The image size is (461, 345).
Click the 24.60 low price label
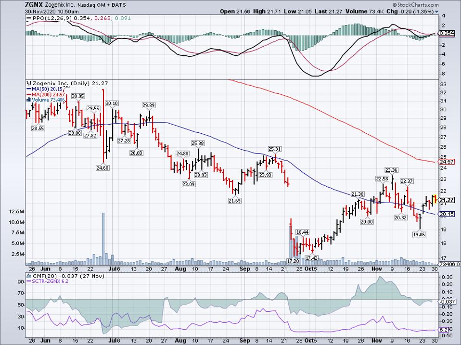pyautogui.click(x=102, y=168)
